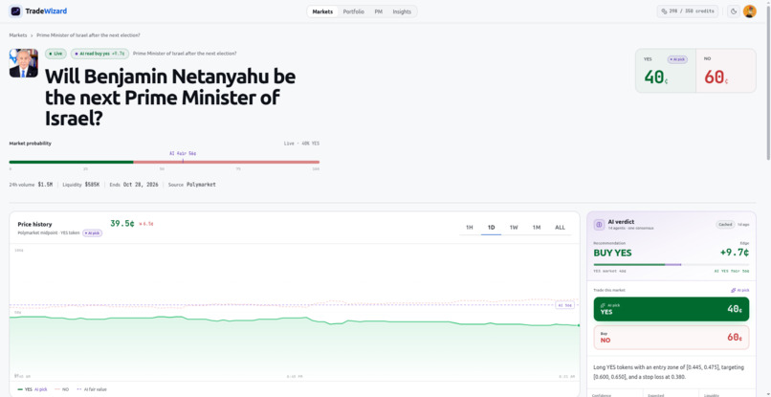The width and height of the screenshot is (771, 397).
Task: Toggle dark mode moon icon
Action: click(x=734, y=11)
